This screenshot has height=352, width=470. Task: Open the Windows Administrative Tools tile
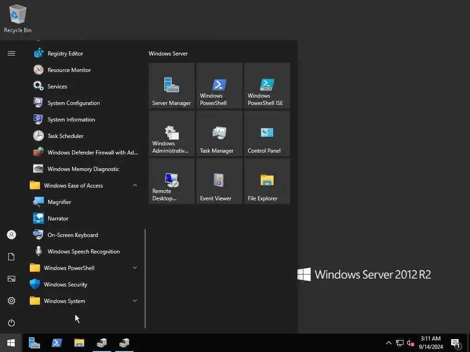(x=172, y=133)
